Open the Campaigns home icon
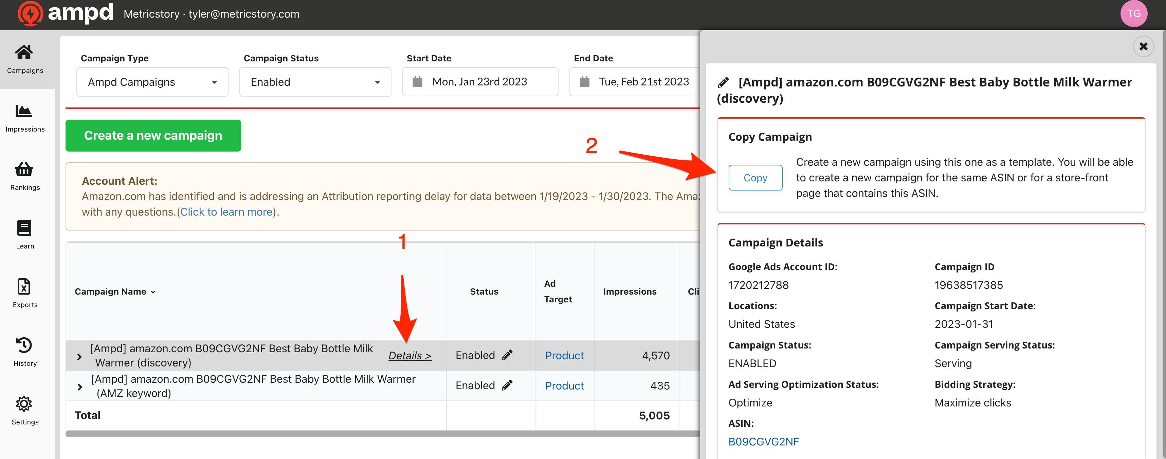 24,53
